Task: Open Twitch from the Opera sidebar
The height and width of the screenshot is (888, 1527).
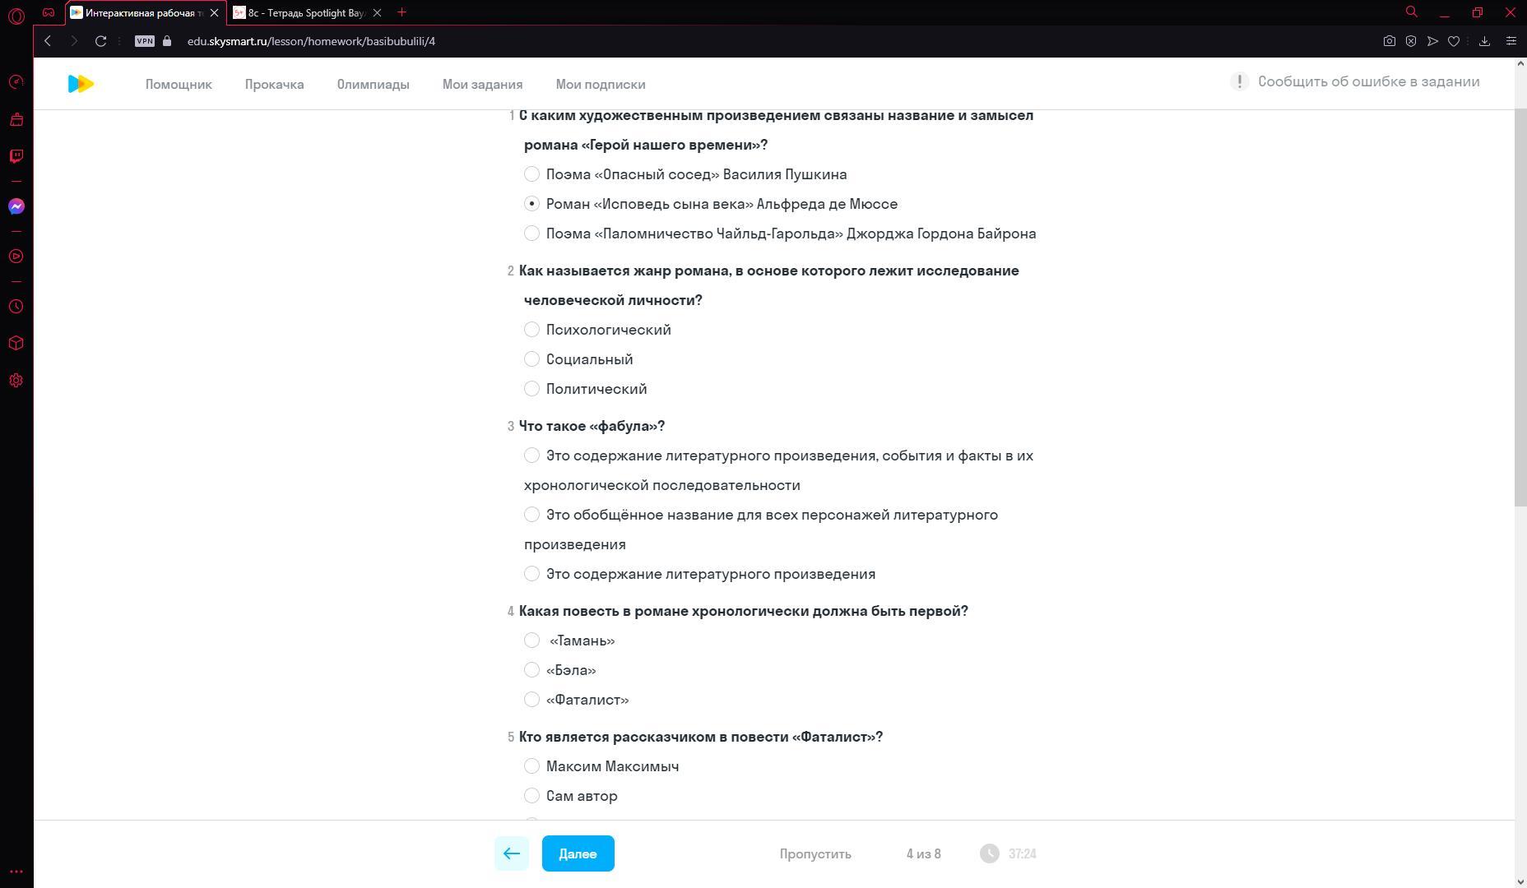Action: coord(16,156)
